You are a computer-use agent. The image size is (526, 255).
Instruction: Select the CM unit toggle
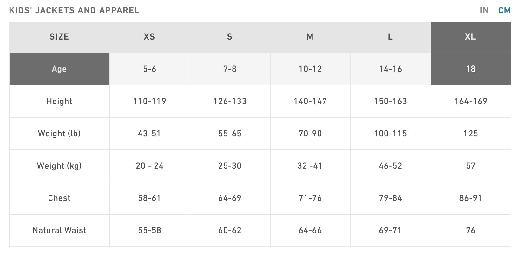(x=504, y=10)
